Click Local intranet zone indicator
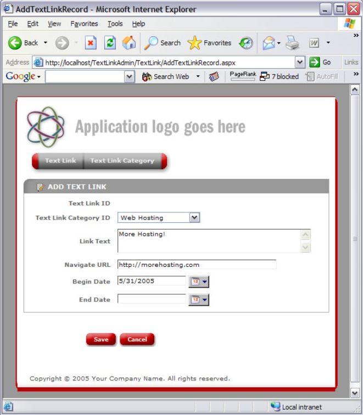The height and width of the screenshot is (415, 363). pyautogui.click(x=296, y=407)
